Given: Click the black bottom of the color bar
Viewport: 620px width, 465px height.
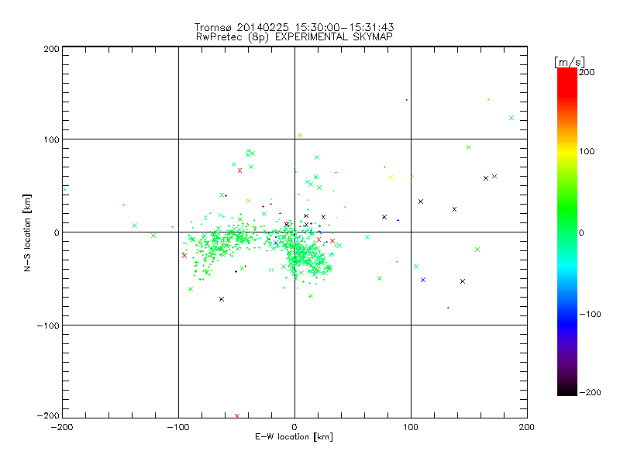Looking at the screenshot, I should 567,391.
